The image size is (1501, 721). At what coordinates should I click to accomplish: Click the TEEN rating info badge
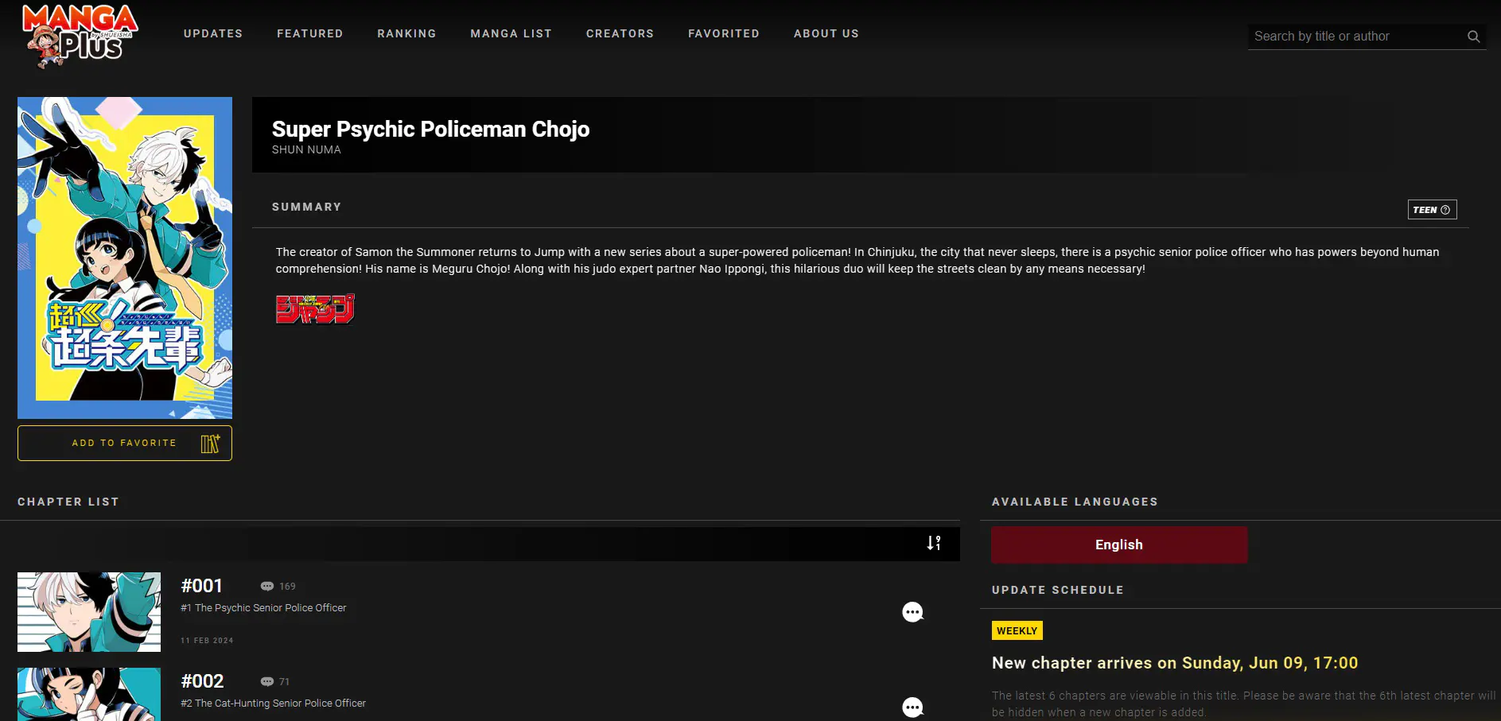coord(1432,210)
